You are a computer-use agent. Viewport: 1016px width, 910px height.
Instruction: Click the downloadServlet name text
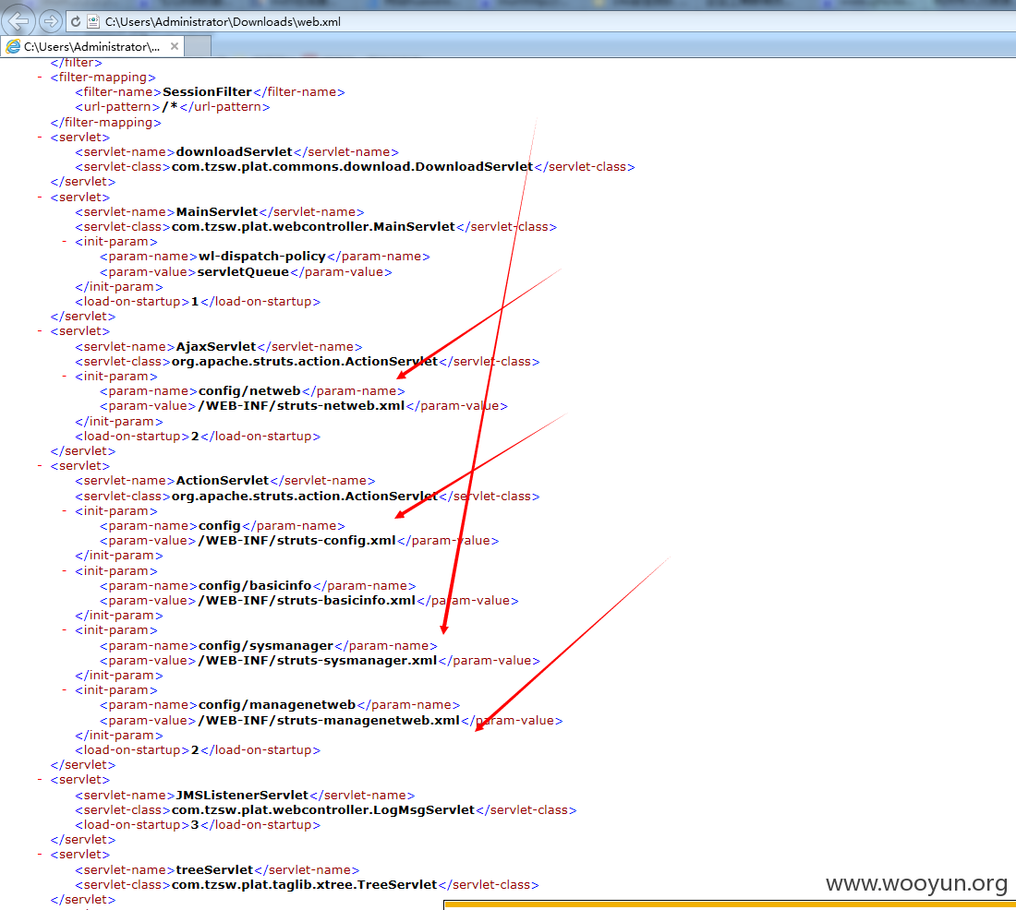coord(235,151)
